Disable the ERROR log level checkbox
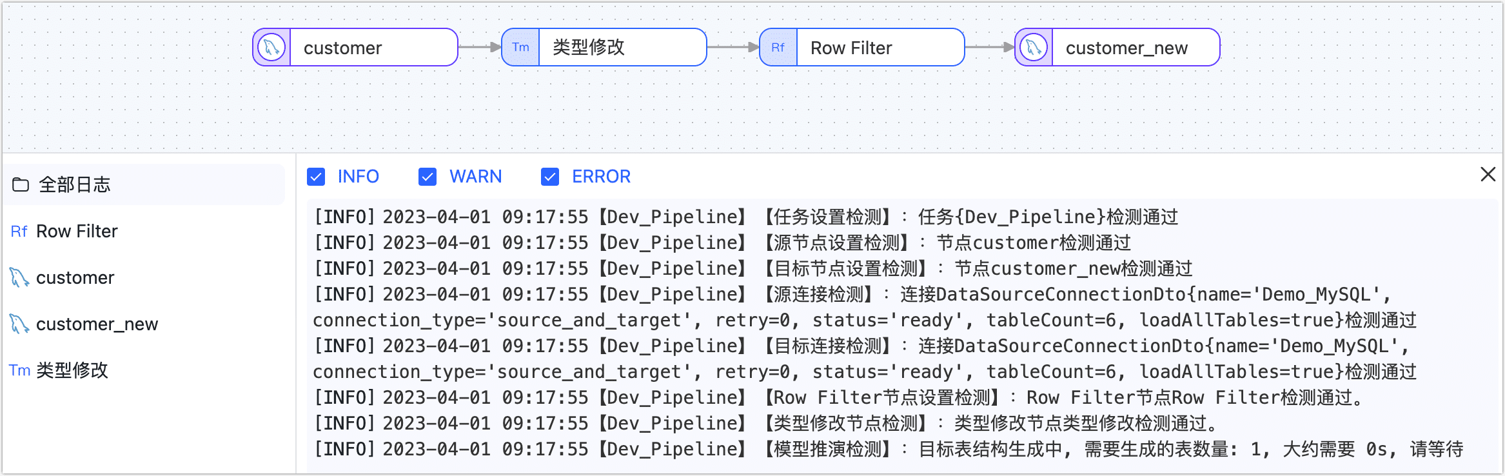 pyautogui.click(x=550, y=177)
